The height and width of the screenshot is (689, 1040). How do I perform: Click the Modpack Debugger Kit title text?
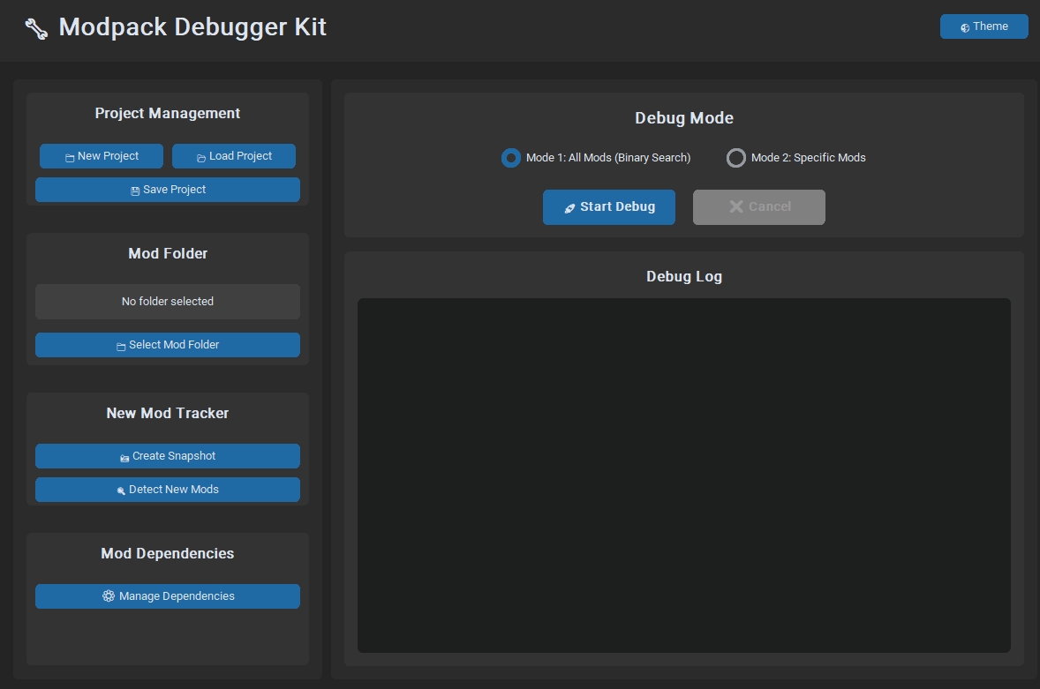pyautogui.click(x=192, y=27)
